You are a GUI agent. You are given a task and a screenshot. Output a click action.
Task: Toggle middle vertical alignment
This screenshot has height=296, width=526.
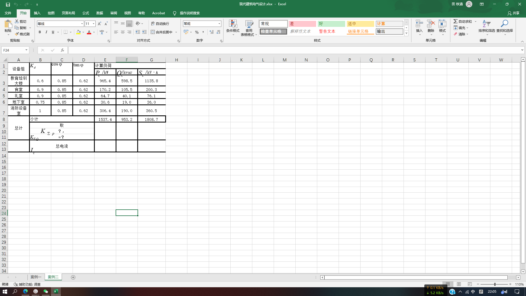tap(123, 24)
